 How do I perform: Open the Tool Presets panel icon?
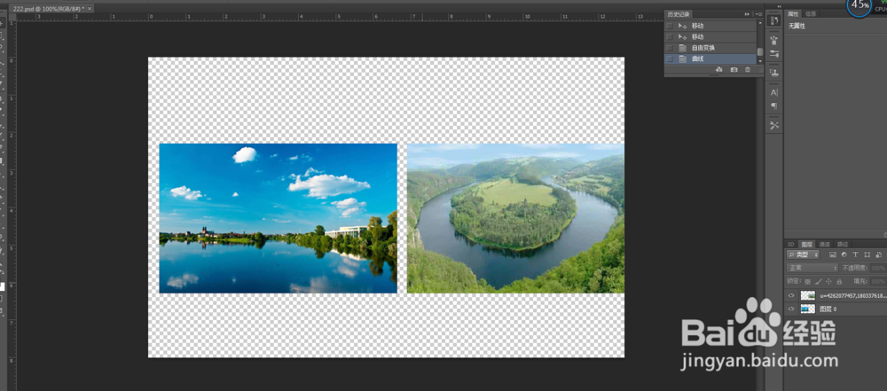(x=773, y=125)
